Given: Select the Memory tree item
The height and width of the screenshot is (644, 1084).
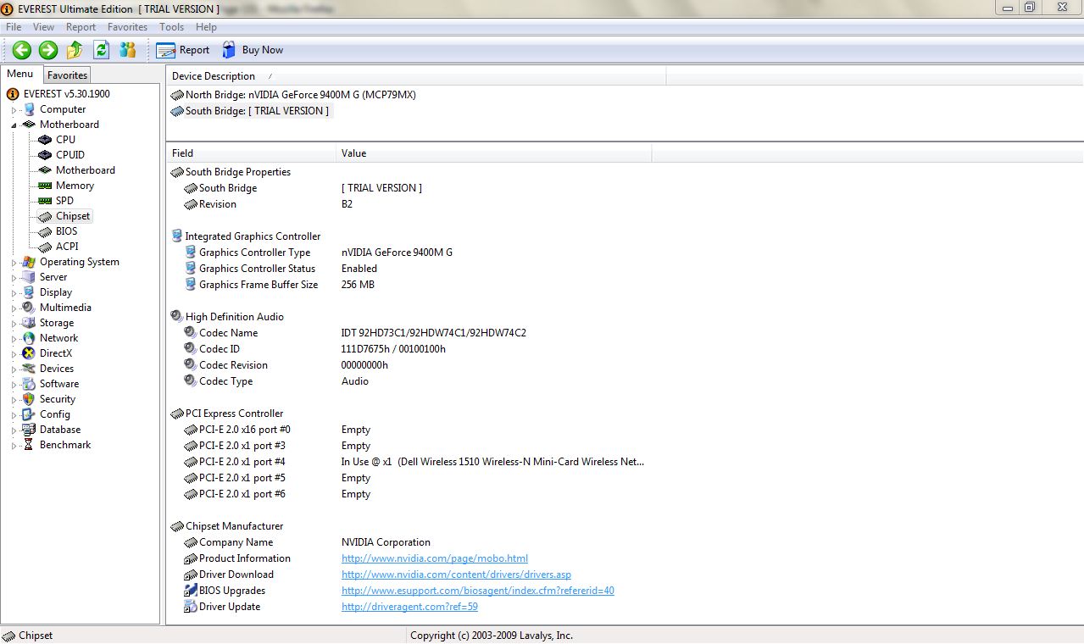Looking at the screenshot, I should 75,186.
